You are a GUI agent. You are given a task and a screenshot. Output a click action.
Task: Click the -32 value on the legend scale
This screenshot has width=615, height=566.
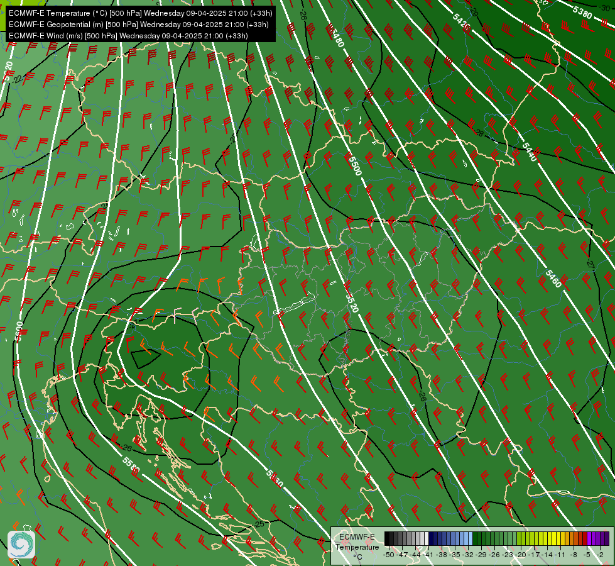point(469,555)
